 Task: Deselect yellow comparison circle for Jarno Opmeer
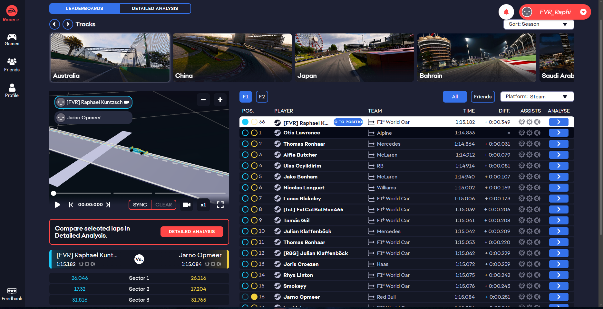(254, 297)
